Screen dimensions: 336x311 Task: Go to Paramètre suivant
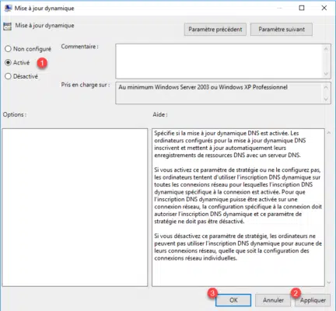[282, 30]
